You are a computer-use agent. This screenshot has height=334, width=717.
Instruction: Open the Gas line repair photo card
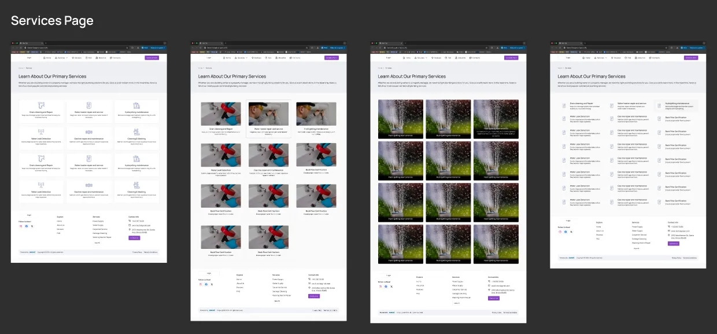point(268,159)
